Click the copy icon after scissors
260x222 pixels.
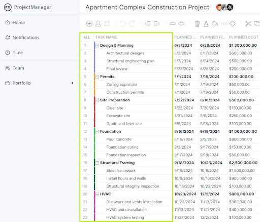coord(257,24)
